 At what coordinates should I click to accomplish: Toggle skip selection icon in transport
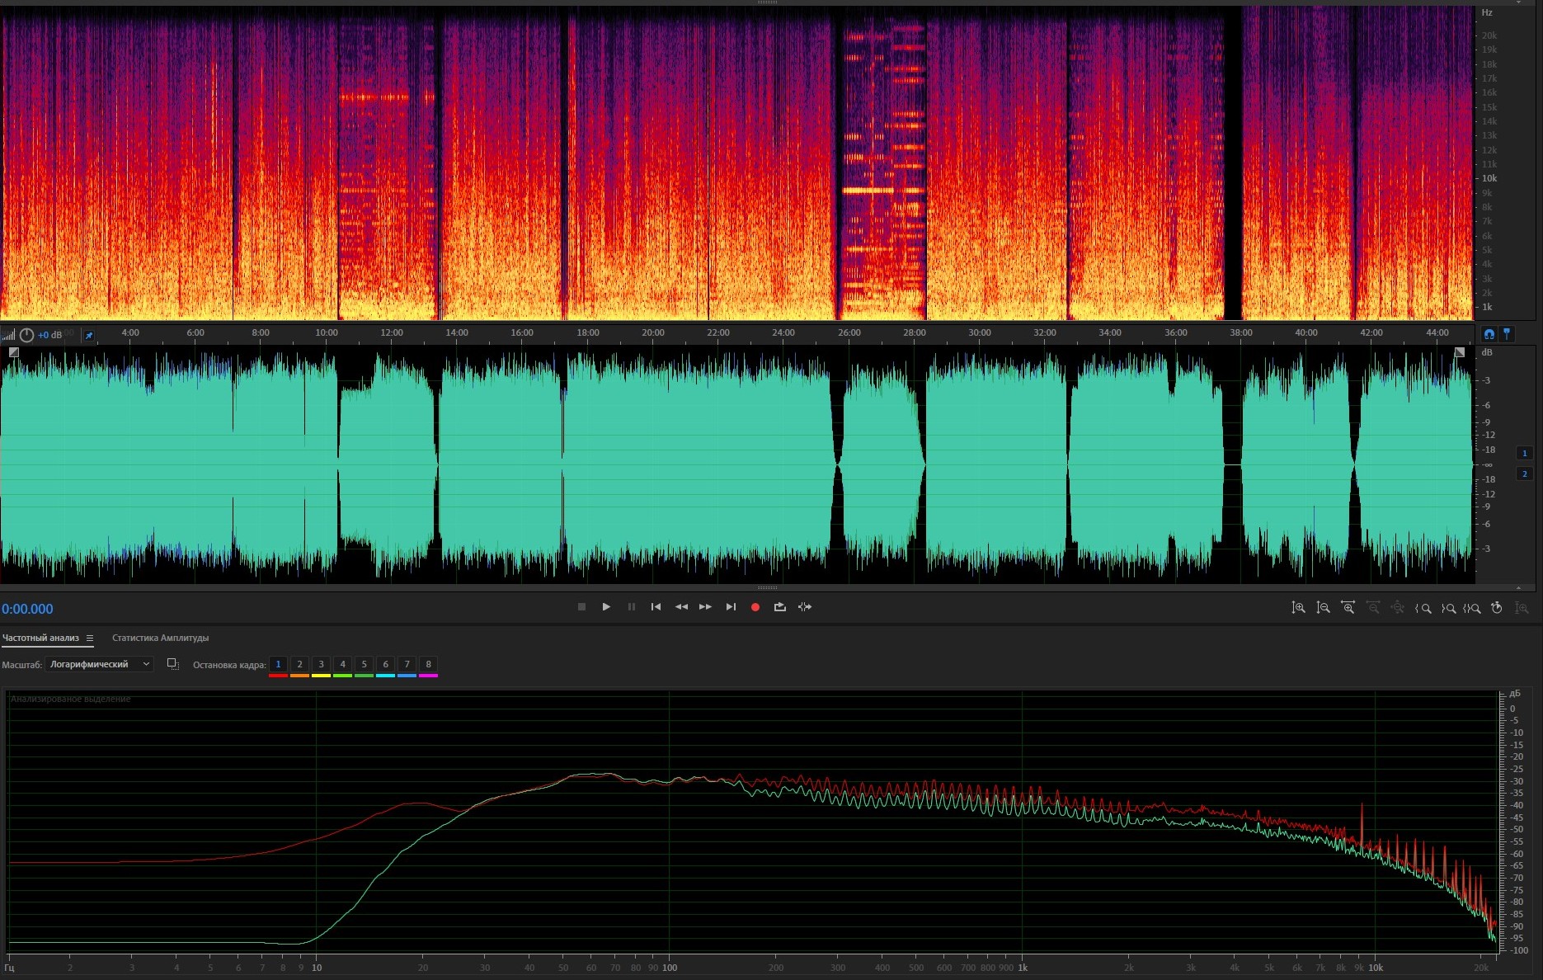tap(805, 607)
